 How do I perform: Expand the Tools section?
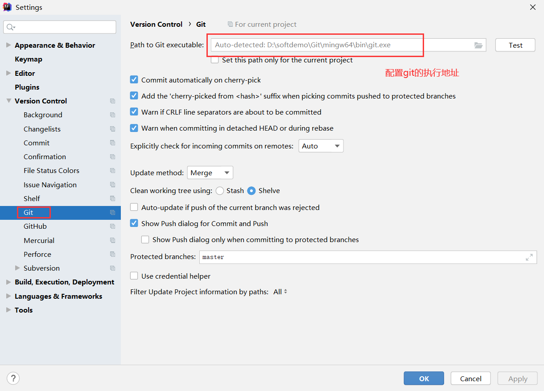tap(8, 310)
